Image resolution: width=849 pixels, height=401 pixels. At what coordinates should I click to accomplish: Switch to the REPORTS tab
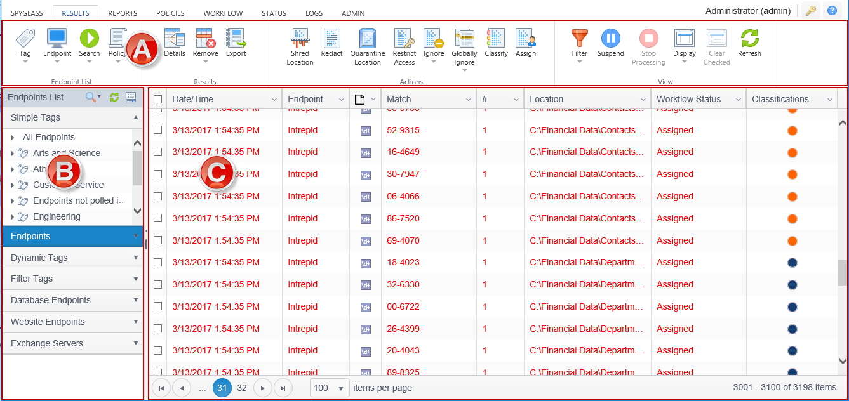coord(123,13)
